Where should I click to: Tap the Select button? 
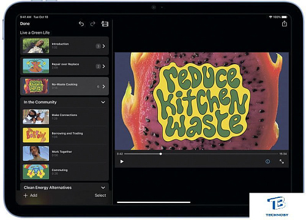(100, 196)
